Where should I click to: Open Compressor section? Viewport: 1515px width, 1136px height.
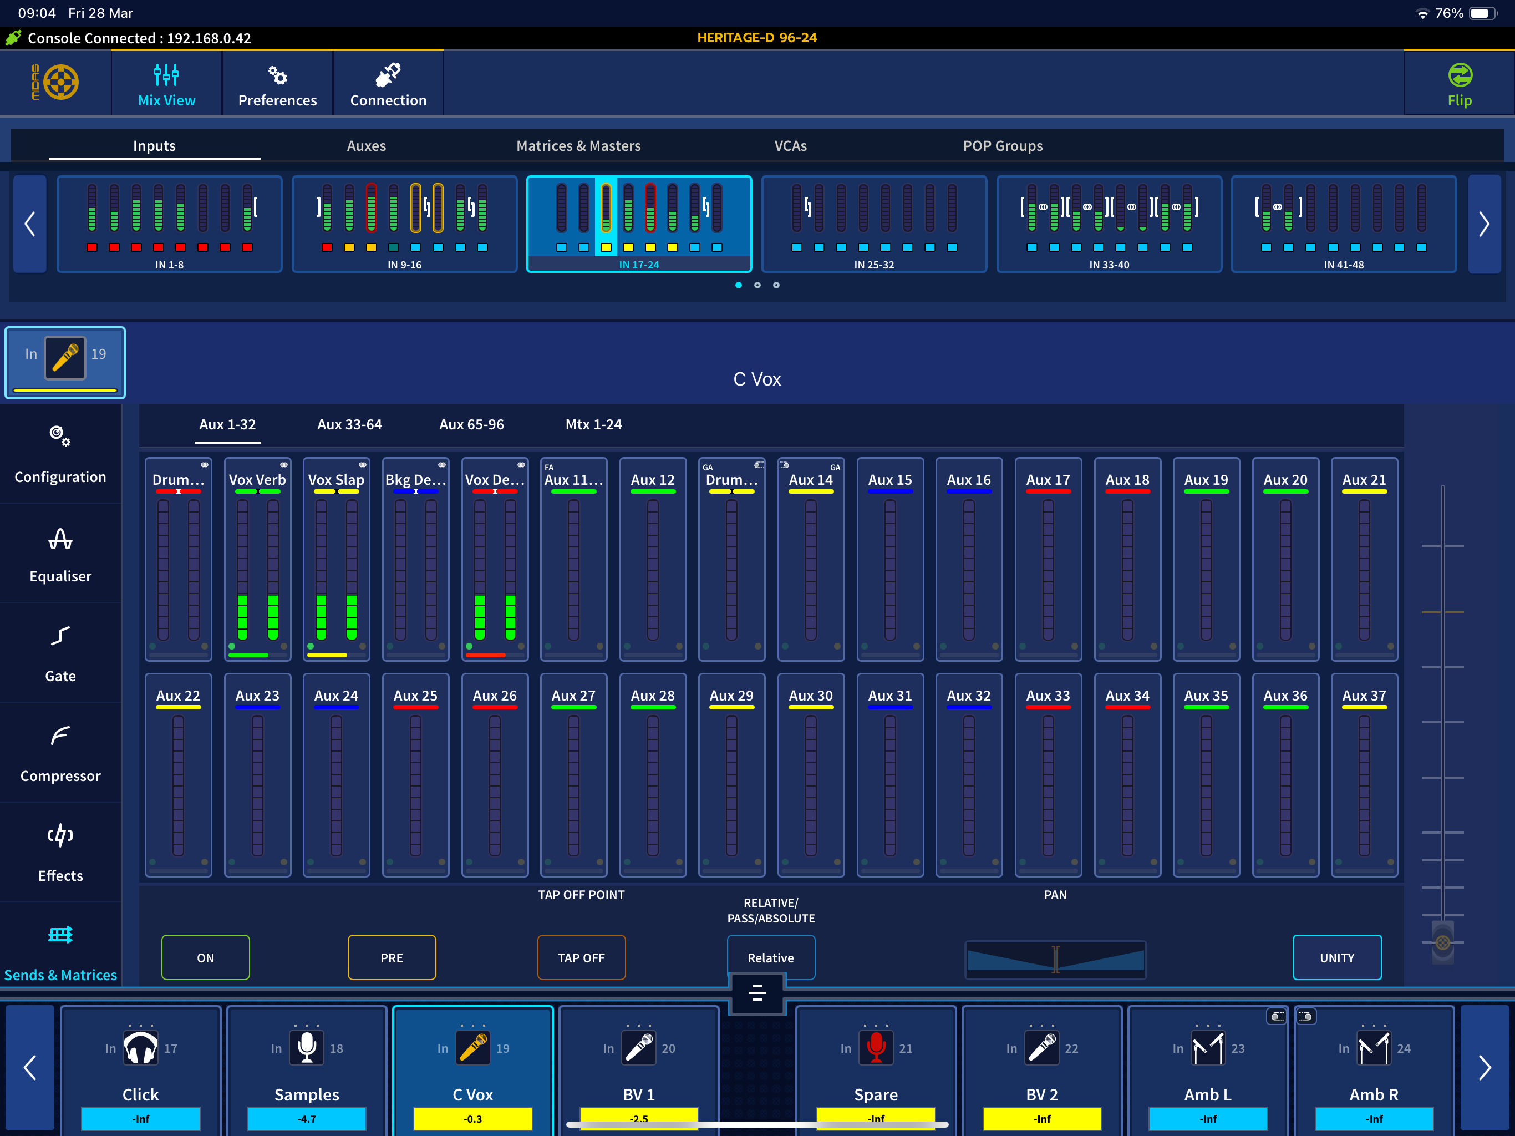click(x=60, y=752)
